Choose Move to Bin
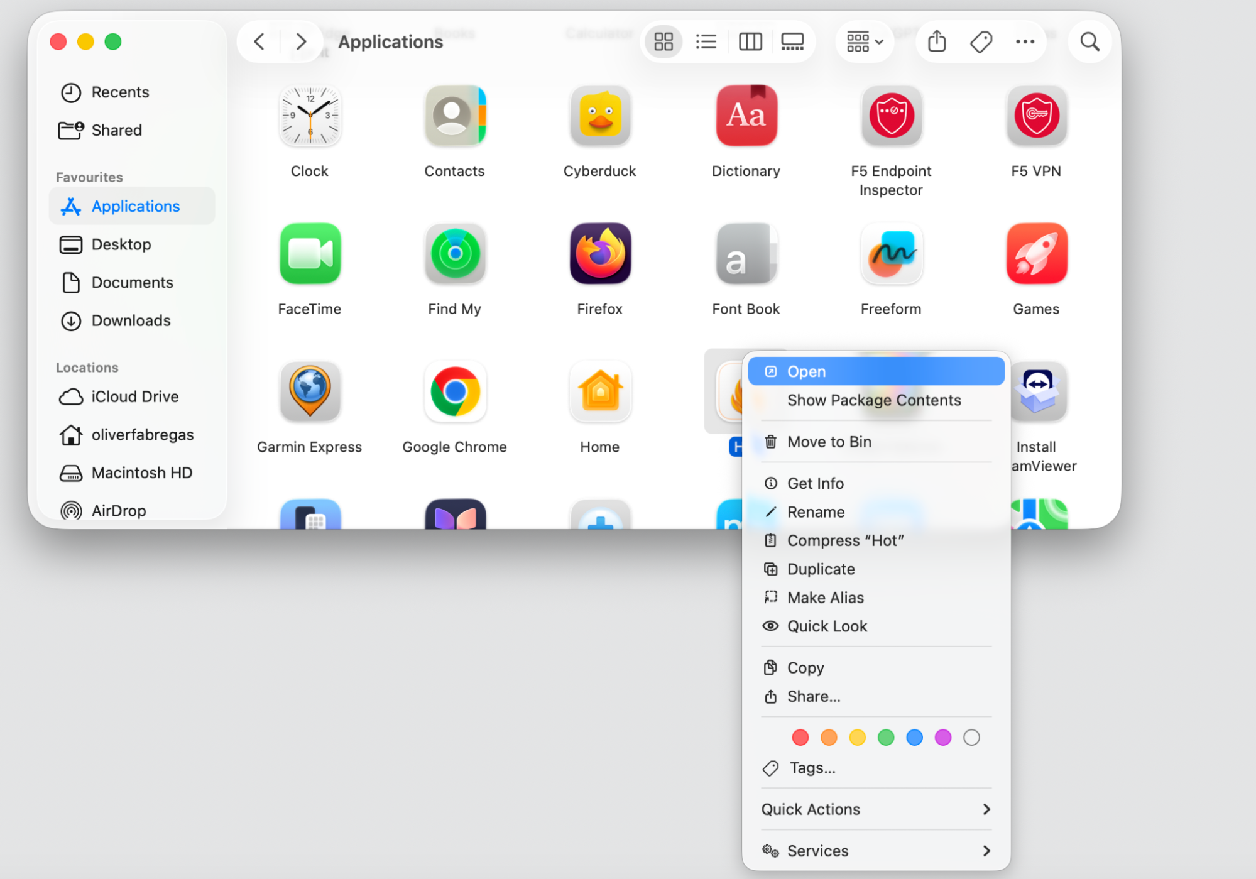Viewport: 1256px width, 879px height. tap(876, 442)
